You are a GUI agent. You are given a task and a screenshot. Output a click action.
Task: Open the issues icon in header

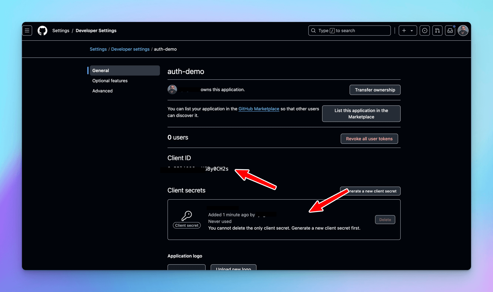(424, 30)
